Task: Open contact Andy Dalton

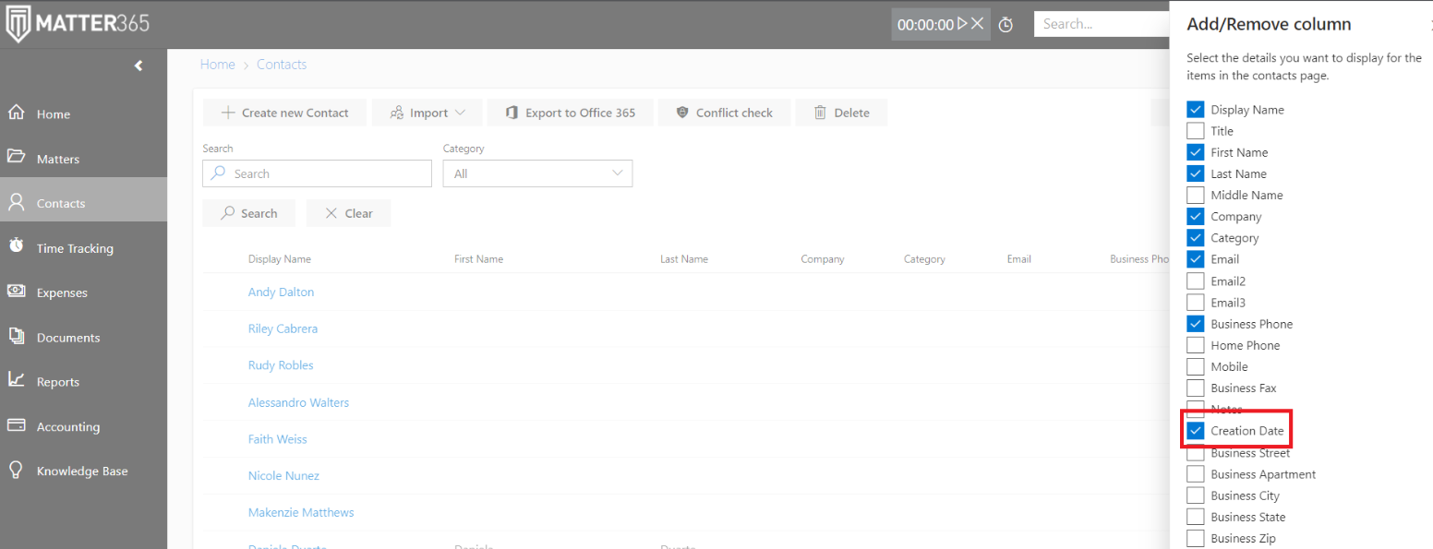Action: point(281,292)
